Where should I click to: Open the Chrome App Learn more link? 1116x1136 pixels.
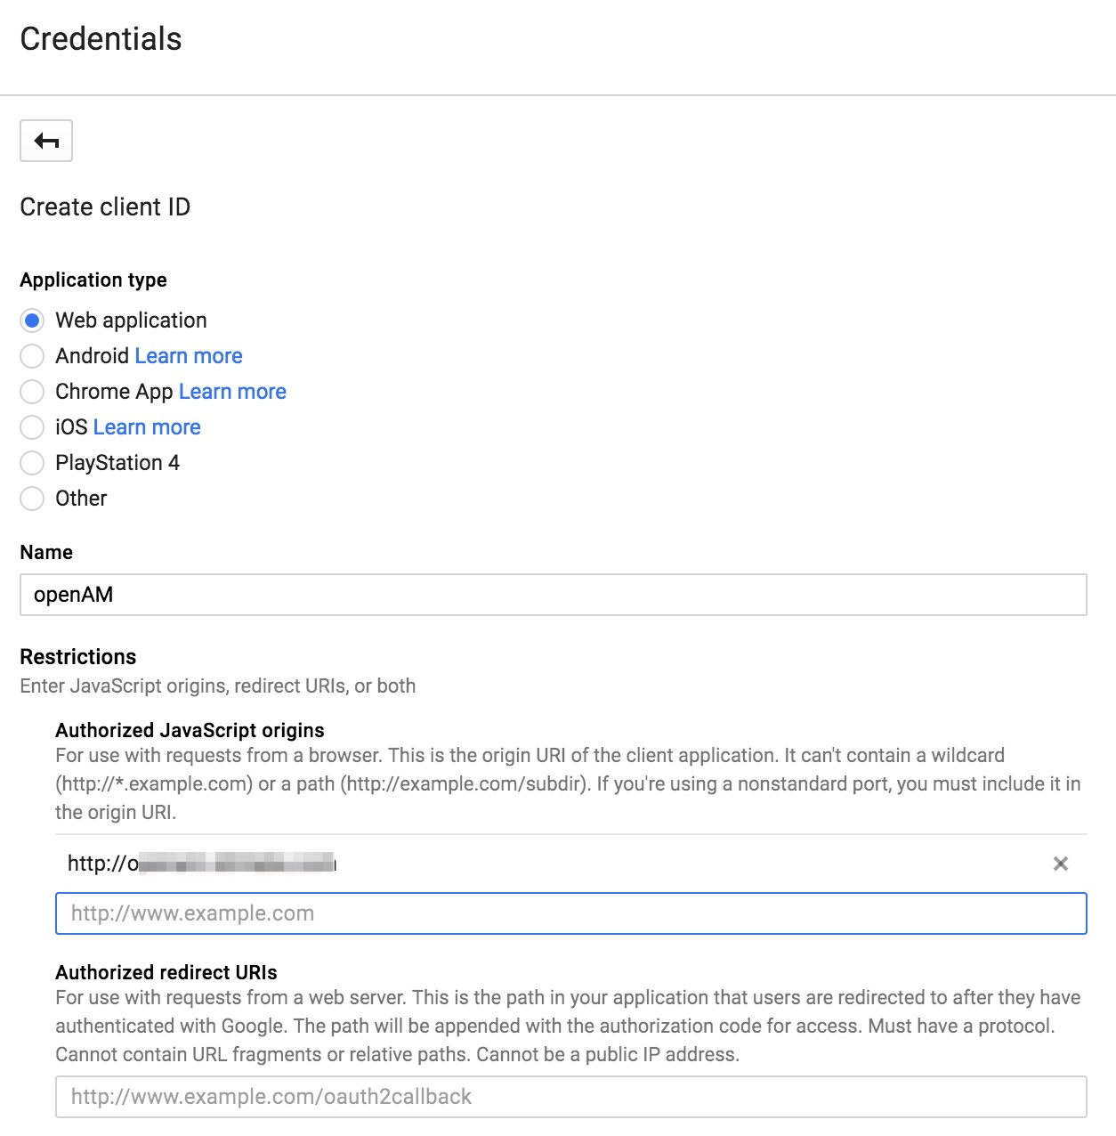click(232, 391)
